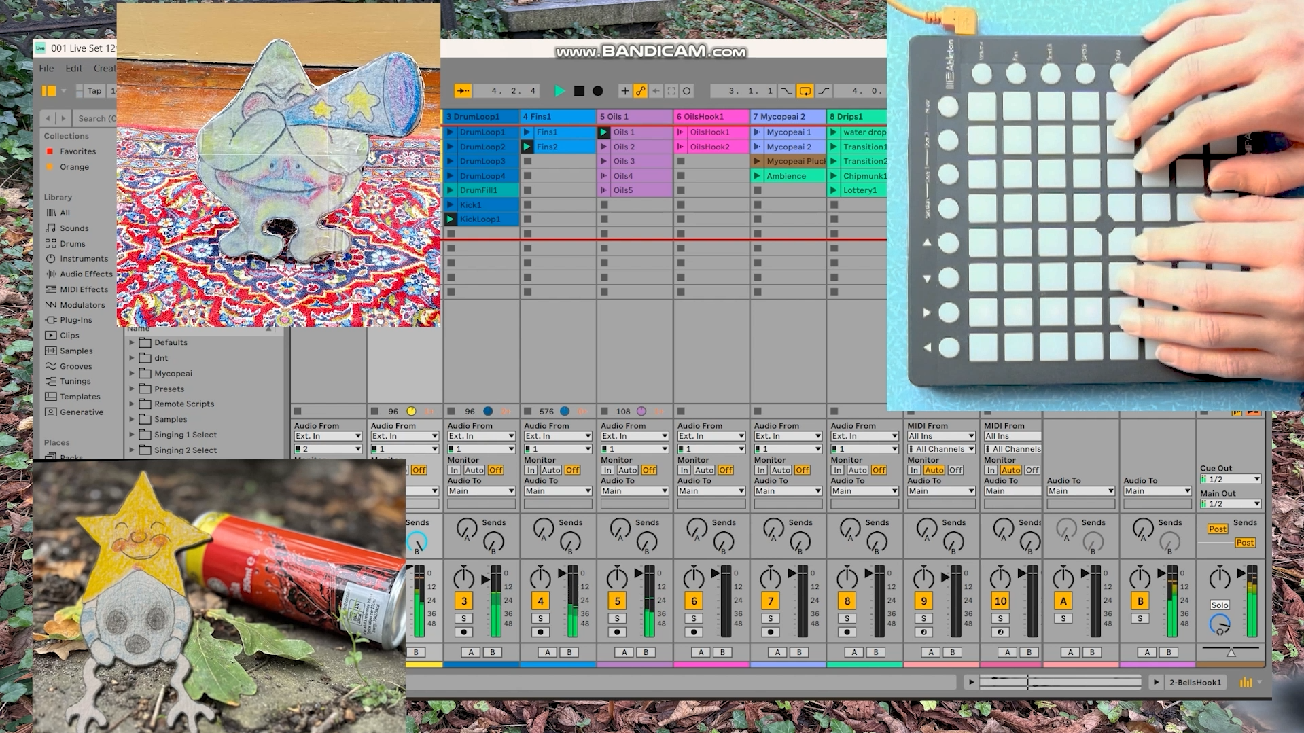
Task: Deactivate track 7 using its number button
Action: pos(770,601)
